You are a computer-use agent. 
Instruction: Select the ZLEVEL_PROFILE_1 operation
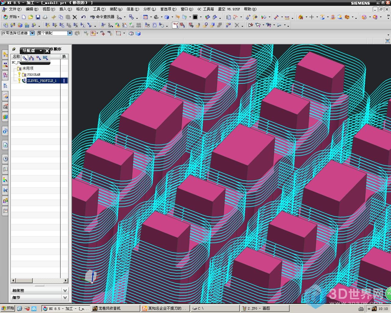click(42, 81)
